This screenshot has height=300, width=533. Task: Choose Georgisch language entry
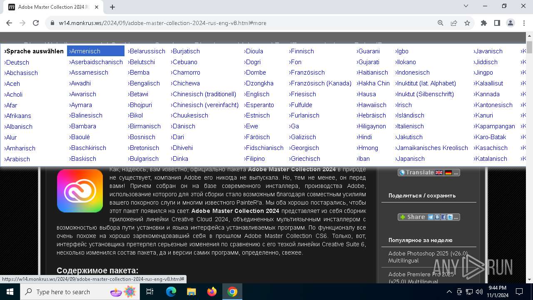pos(304,148)
